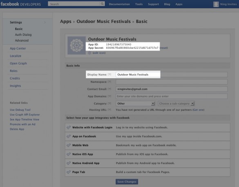Click the Ning Invites profile avatar
The image size is (239, 187).
click(x=216, y=4)
